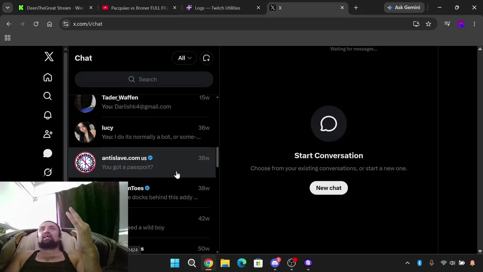
Task: Go back to the previous page
Action: (x=9, y=24)
